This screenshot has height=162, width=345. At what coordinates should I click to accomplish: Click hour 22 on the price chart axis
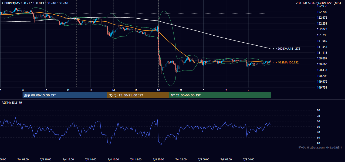click(181, 90)
